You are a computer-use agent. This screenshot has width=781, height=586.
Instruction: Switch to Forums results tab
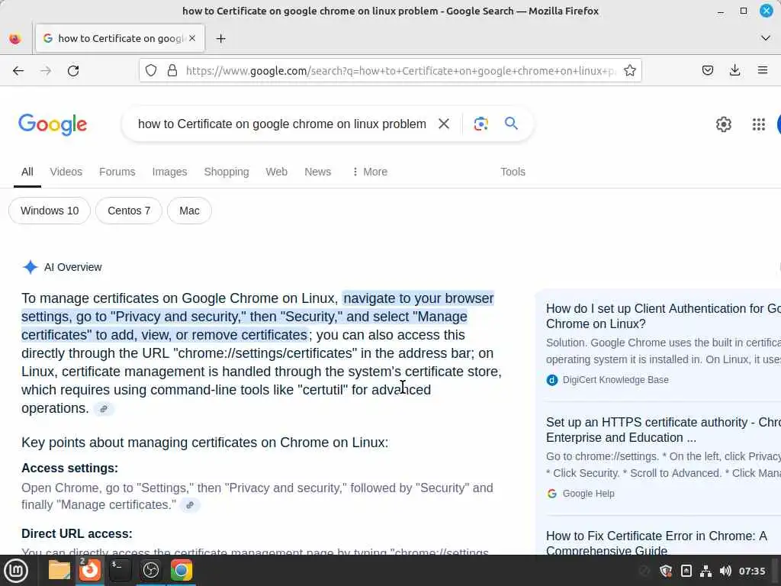click(x=117, y=172)
